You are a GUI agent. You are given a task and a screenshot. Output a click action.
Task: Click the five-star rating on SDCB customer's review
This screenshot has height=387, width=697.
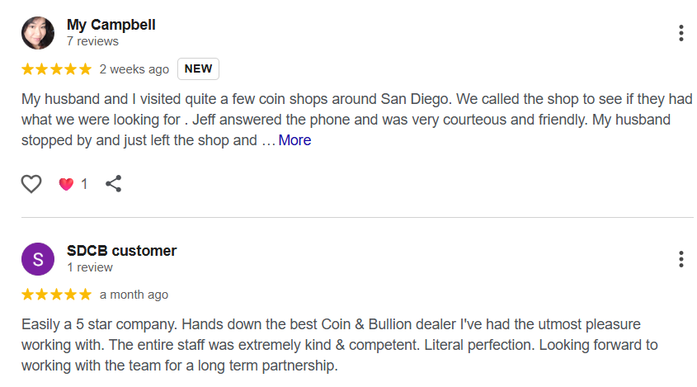56,295
